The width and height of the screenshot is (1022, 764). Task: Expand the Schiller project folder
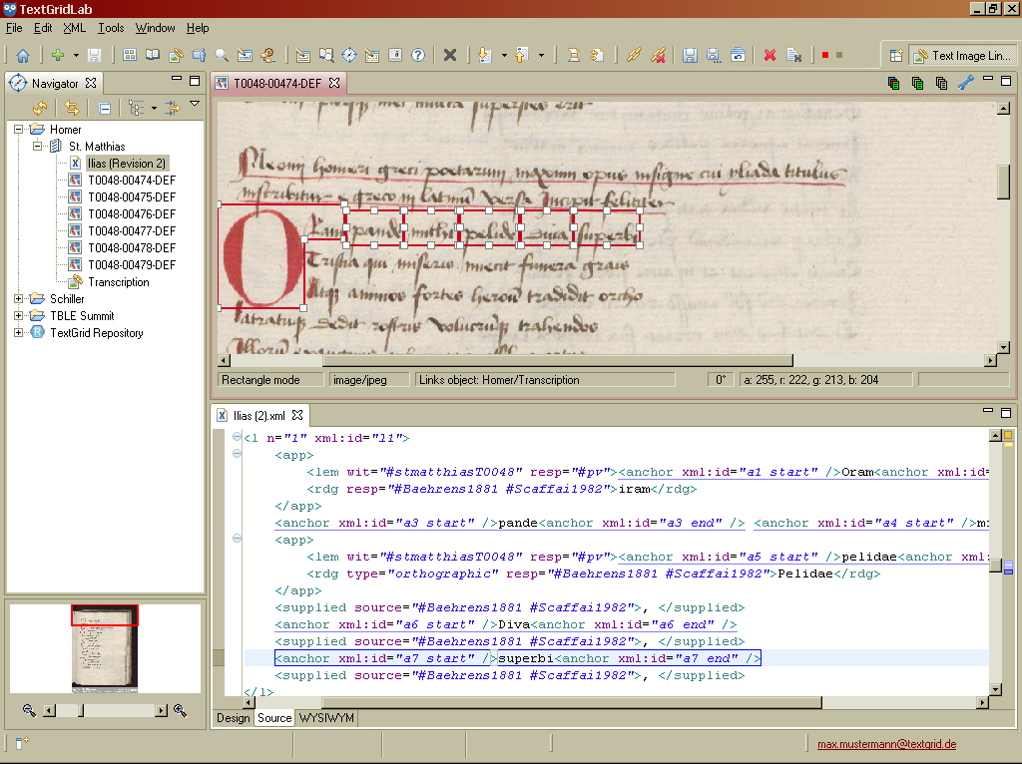click(19, 299)
